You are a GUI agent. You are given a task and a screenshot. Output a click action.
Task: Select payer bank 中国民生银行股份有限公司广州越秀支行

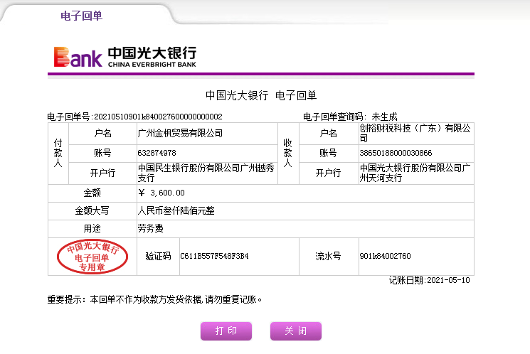click(x=206, y=173)
